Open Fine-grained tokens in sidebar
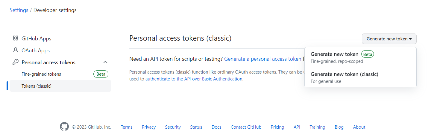This screenshot has width=440, height=137. [x=41, y=74]
